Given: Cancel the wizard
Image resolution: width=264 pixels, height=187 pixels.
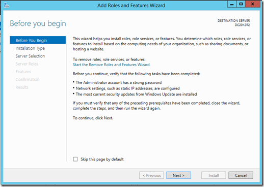Looking at the screenshot, I should [x=241, y=175].
